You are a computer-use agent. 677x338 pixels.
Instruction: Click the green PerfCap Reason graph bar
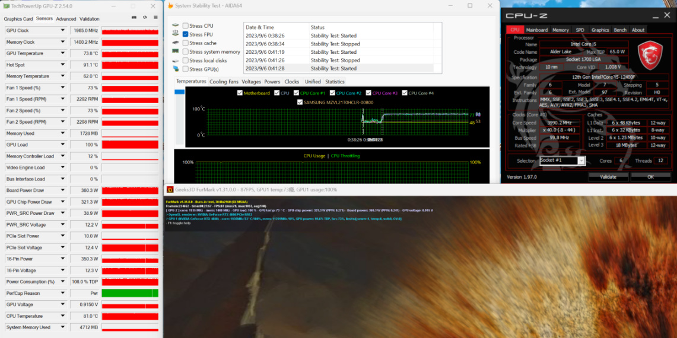pyautogui.click(x=130, y=293)
